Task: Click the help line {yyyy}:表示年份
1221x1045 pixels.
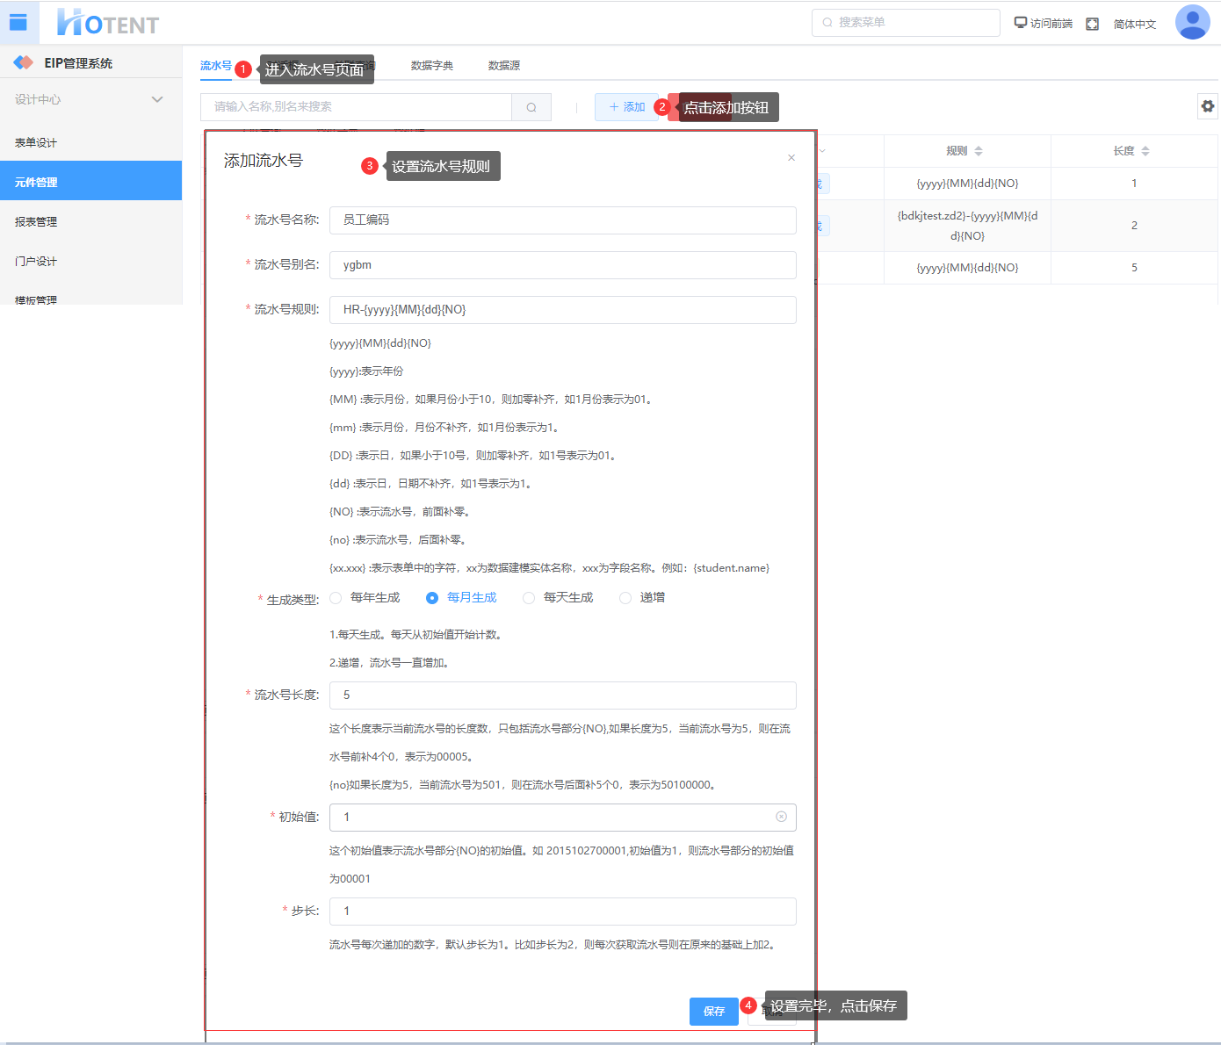Action: tap(366, 371)
